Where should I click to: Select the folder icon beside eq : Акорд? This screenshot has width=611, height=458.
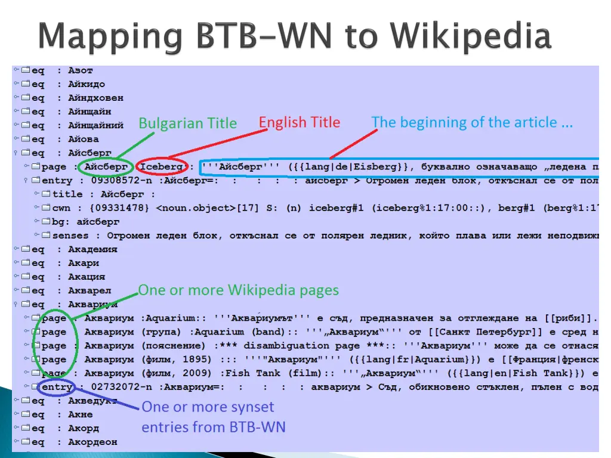pos(26,428)
